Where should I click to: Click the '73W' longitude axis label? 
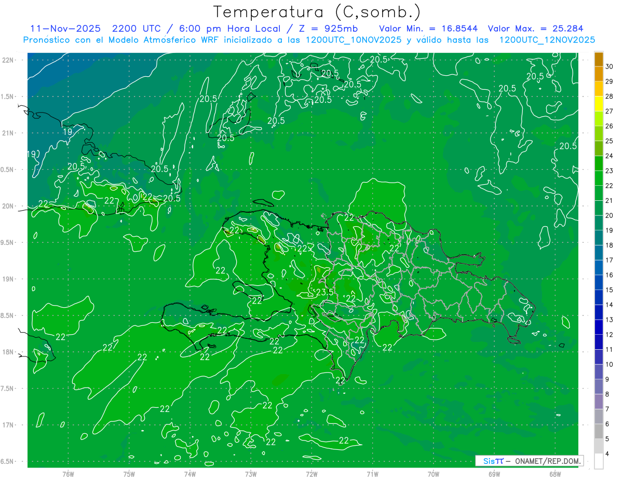coord(251,474)
